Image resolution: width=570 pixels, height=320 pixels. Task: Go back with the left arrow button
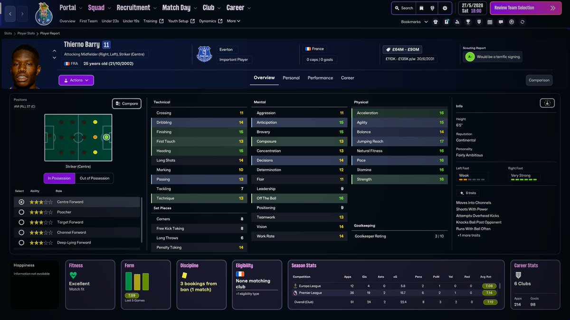click(x=10, y=14)
